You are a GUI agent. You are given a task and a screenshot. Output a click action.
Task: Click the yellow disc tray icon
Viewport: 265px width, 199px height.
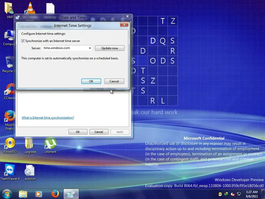[220, 194]
